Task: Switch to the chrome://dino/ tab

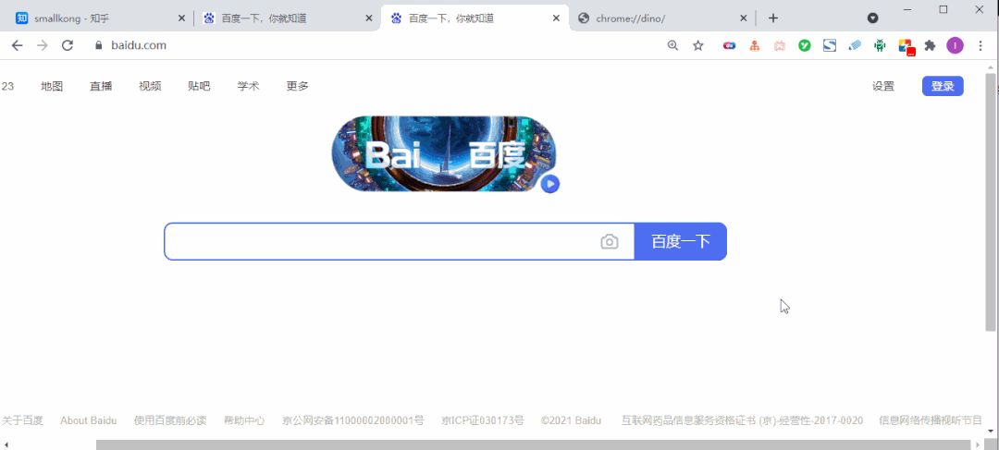Action: click(x=662, y=18)
